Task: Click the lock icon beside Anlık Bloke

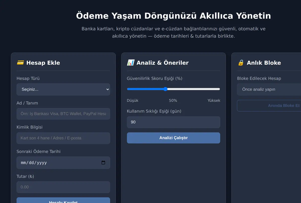Action: tap(241, 63)
